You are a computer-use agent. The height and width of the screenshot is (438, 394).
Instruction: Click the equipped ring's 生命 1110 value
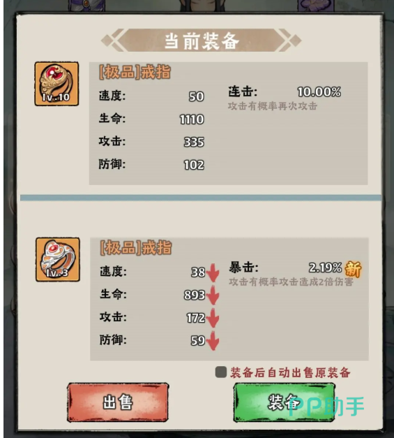tap(192, 119)
